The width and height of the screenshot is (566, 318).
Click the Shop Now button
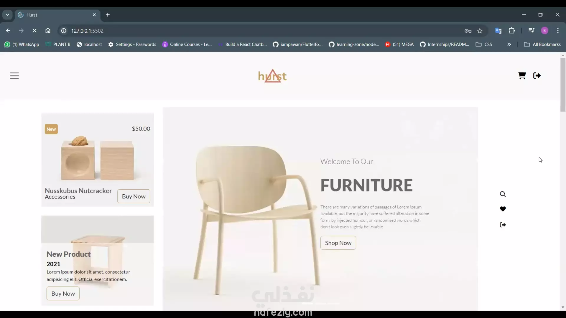[x=338, y=243]
